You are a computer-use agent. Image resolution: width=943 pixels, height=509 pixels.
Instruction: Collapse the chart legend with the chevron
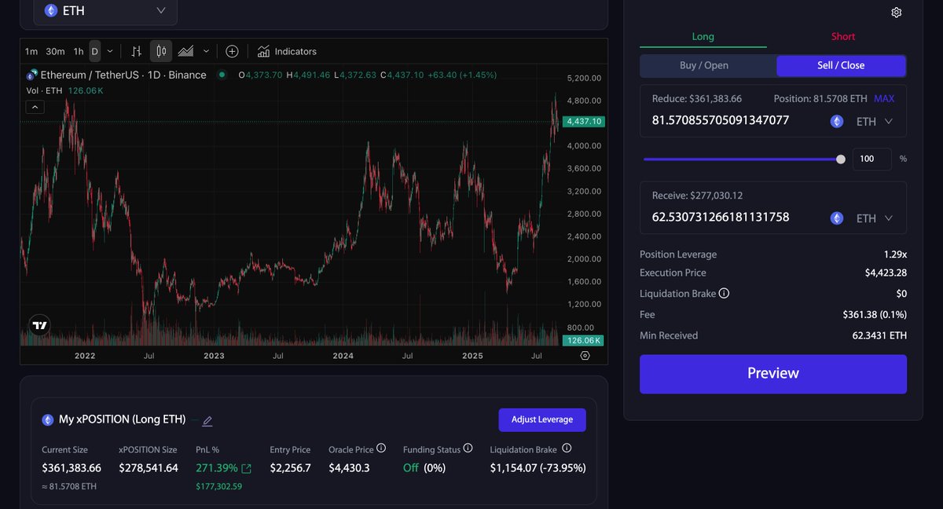(35, 108)
